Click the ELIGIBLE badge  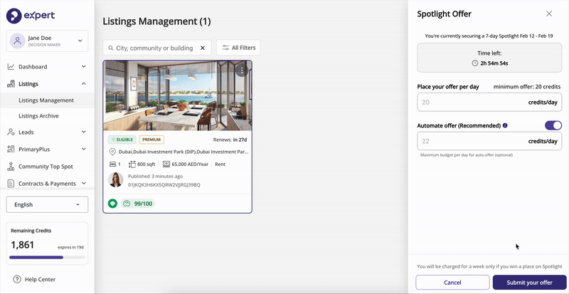[x=122, y=140]
